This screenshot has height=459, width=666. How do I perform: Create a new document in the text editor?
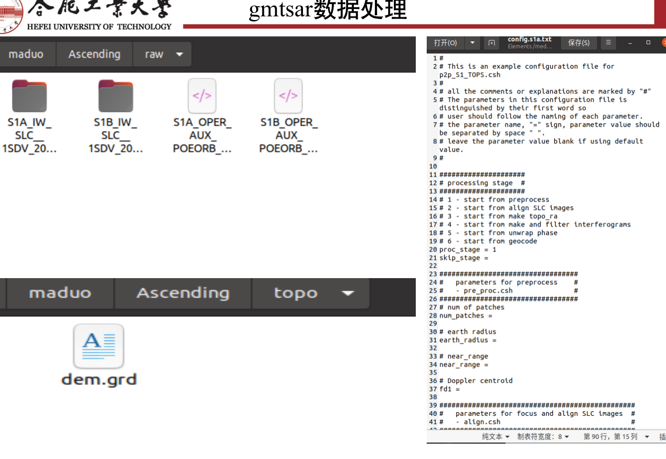(491, 43)
